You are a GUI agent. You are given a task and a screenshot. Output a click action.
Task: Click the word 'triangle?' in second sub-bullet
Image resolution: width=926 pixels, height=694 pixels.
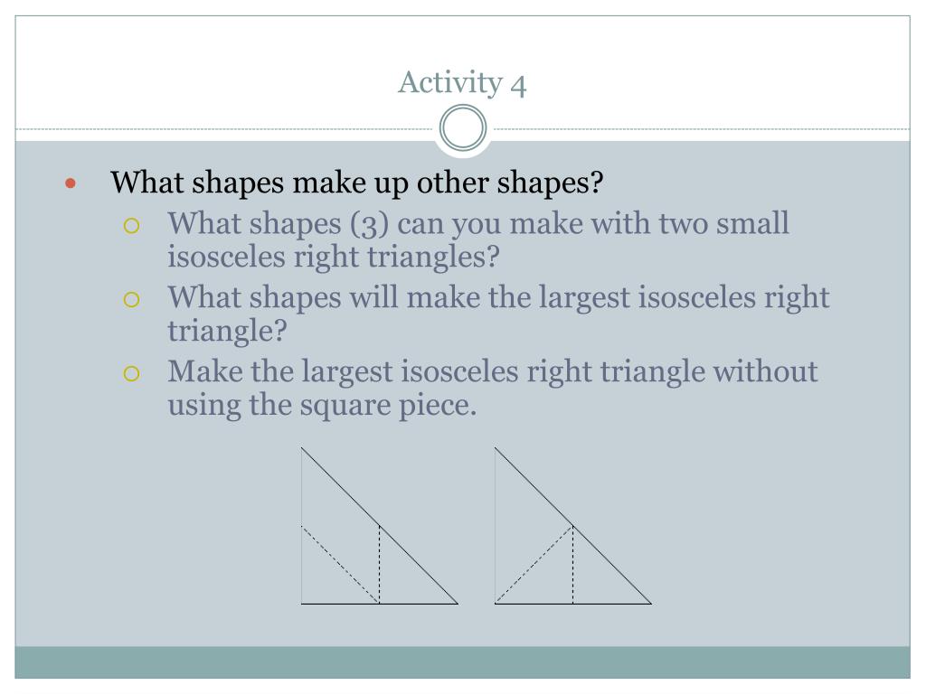(x=227, y=331)
